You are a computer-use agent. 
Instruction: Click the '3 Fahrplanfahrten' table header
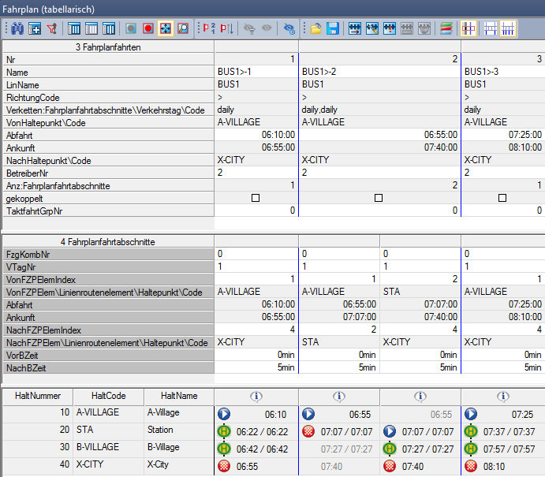[108, 47]
